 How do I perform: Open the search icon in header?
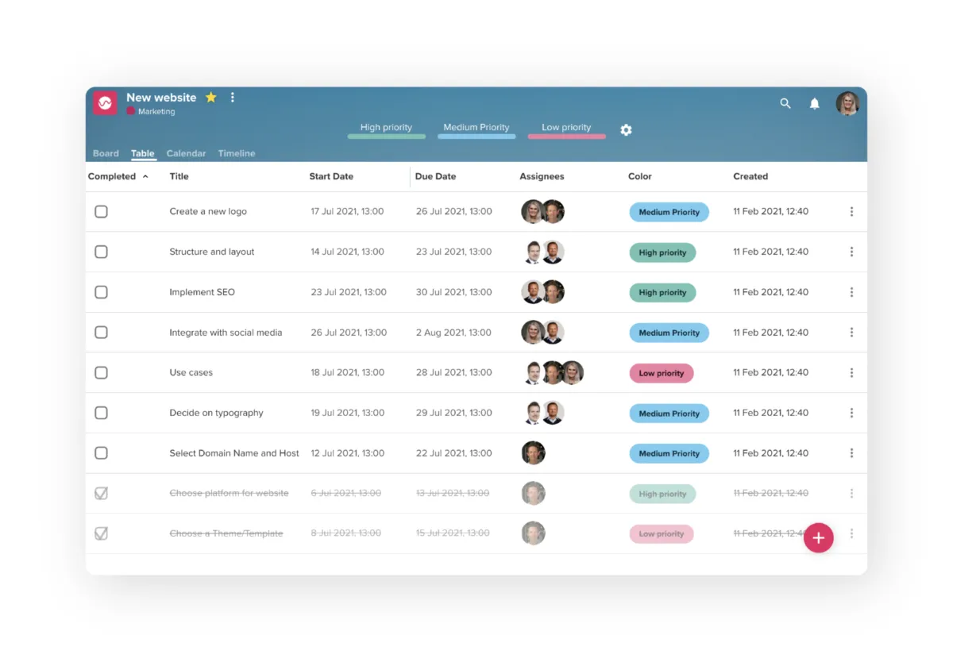point(785,103)
